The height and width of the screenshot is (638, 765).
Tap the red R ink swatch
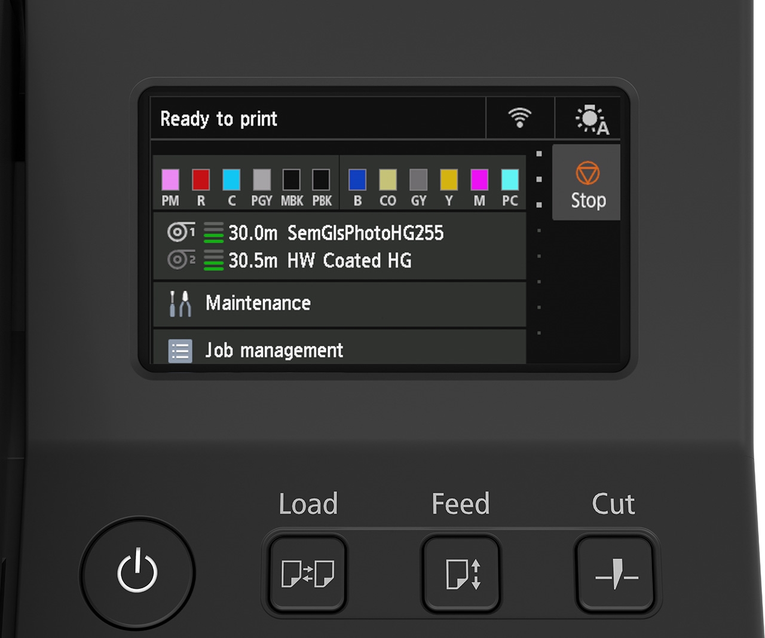(x=201, y=180)
